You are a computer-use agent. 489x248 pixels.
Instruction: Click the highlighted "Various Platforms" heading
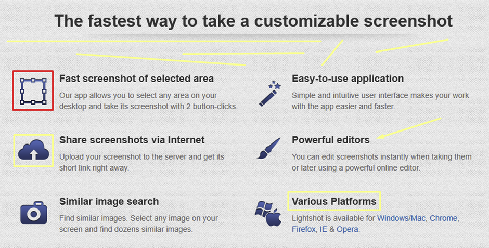click(x=333, y=201)
